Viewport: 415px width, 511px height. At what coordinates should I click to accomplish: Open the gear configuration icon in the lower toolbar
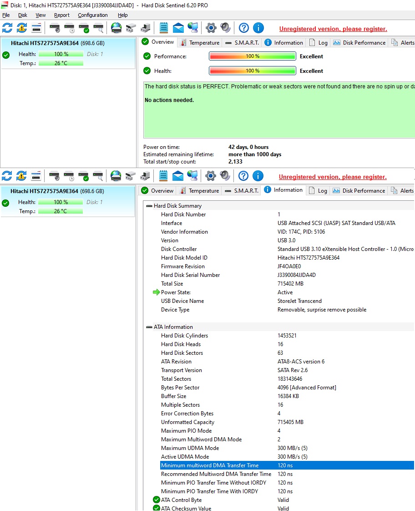pyautogui.click(x=210, y=176)
